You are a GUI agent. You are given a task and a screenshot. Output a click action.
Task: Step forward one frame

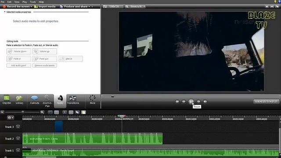click(x=198, y=101)
